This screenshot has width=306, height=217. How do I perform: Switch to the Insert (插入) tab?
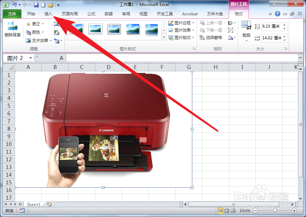pos(48,14)
